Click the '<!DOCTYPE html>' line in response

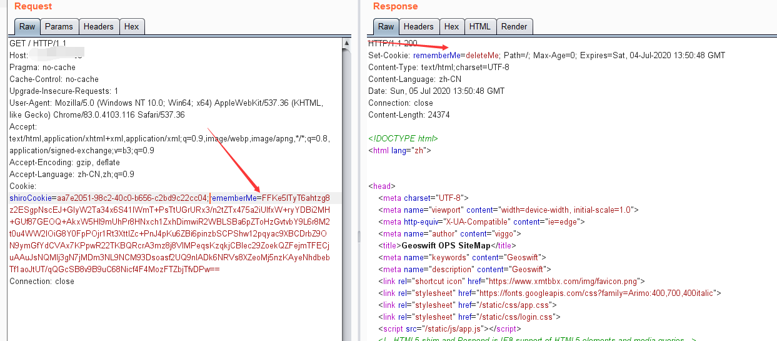(x=403, y=138)
